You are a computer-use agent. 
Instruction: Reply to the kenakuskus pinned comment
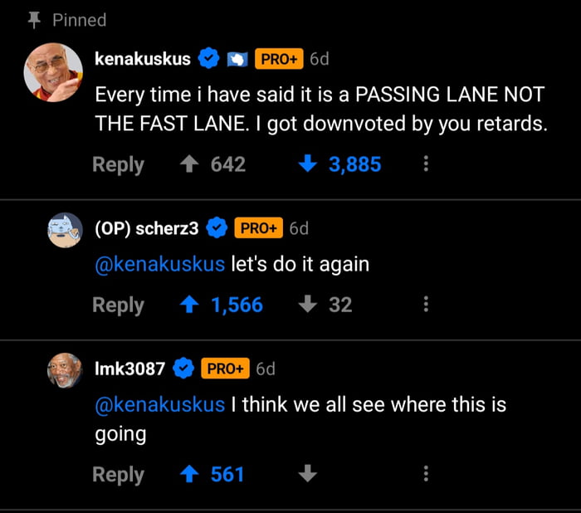118,164
